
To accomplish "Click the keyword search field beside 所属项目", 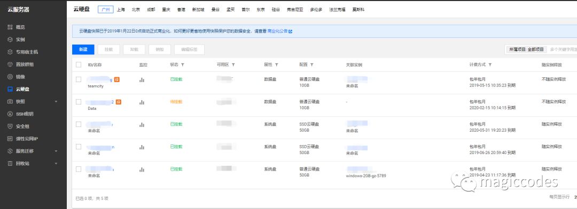I will click(563, 49).
